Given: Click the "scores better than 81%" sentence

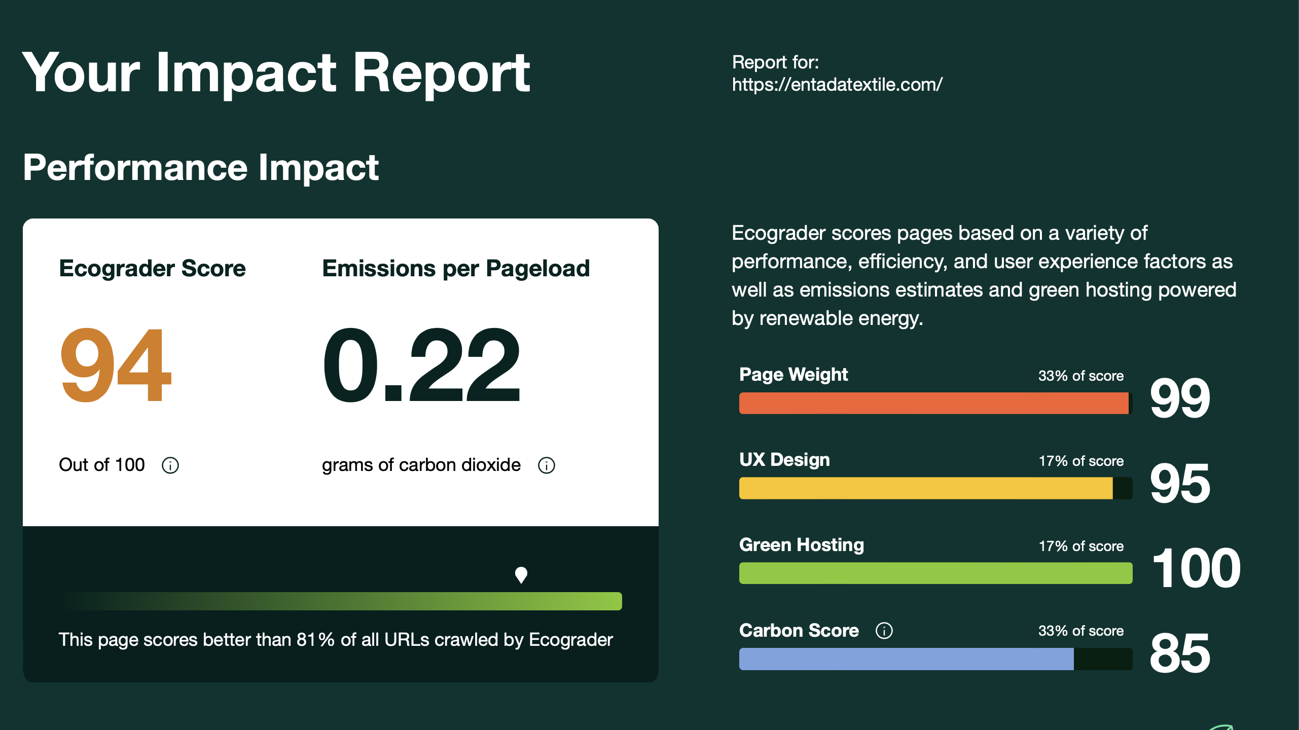Looking at the screenshot, I should click(336, 640).
